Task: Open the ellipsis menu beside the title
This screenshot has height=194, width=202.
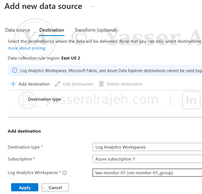Action: click(93, 6)
